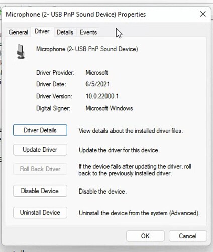213x252 pixels.
Task: Click Disable Device button
Action: pos(40,191)
